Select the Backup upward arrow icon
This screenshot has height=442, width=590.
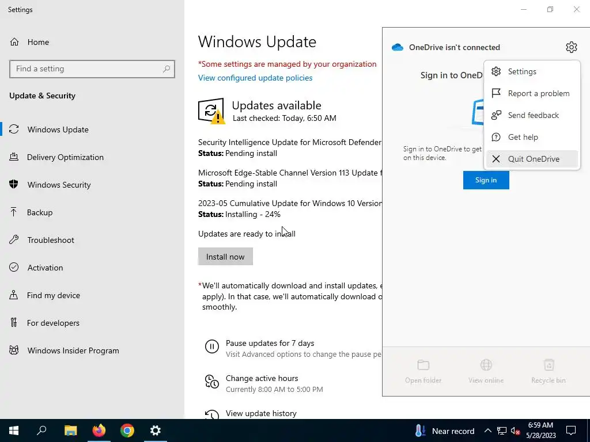[14, 212]
